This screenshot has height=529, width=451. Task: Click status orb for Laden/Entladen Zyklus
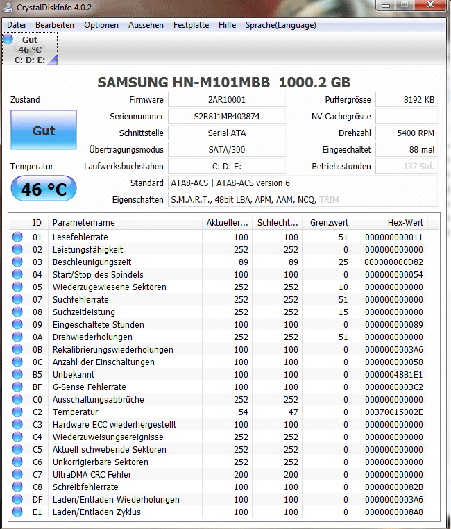pyautogui.click(x=17, y=512)
